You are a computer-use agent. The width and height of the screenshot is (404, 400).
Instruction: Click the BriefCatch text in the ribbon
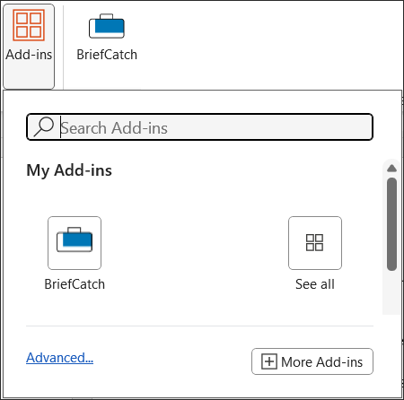[x=107, y=55]
